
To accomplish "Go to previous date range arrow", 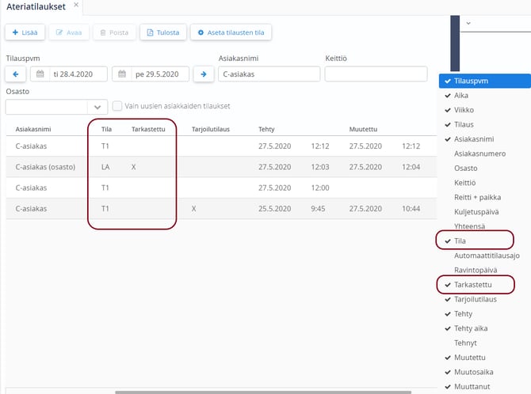I will coord(16,74).
